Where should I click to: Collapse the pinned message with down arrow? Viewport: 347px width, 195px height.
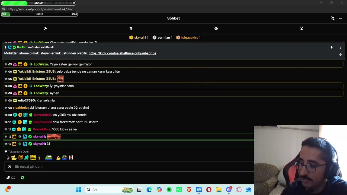[340, 54]
